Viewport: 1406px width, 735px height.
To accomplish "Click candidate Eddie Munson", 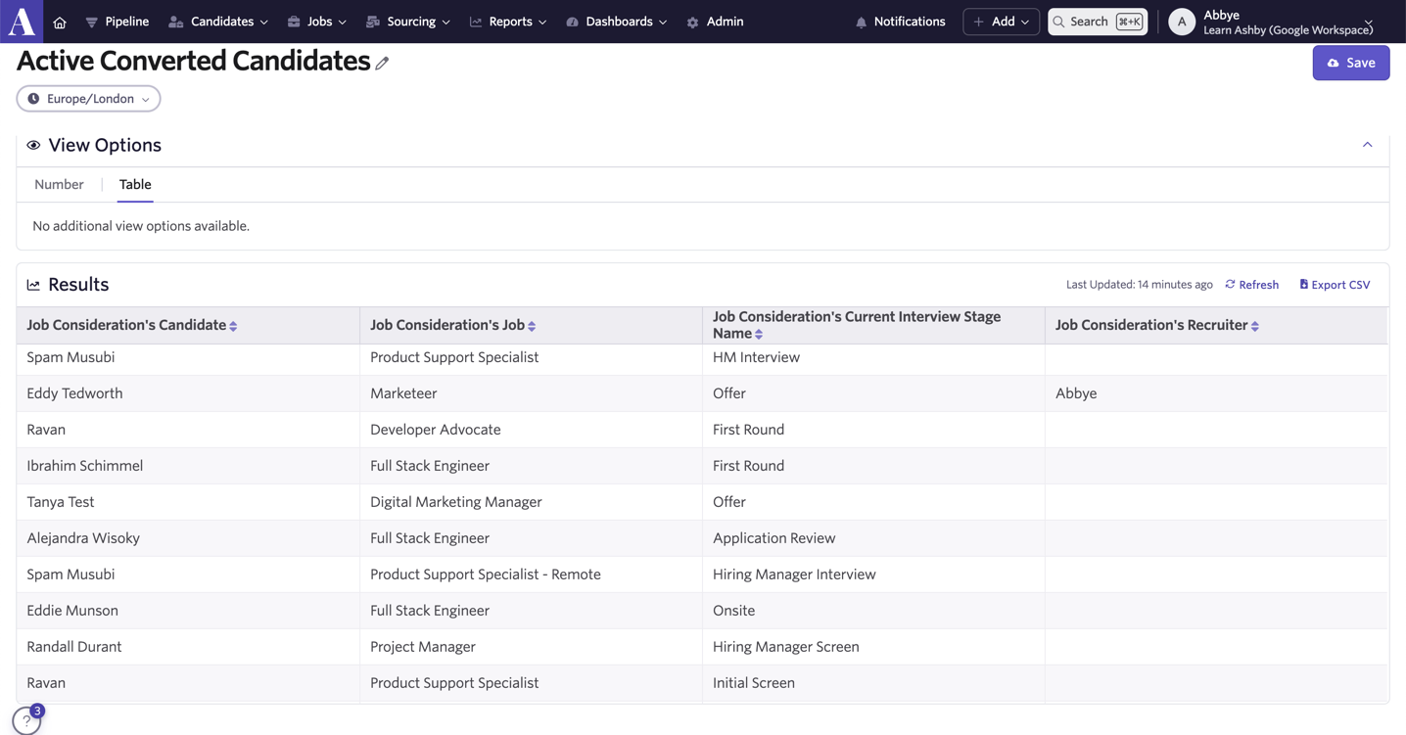I will tap(72, 611).
